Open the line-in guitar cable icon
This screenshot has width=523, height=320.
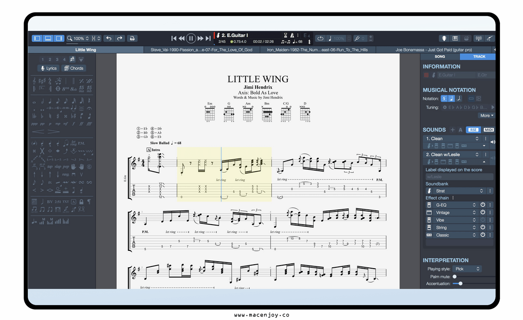pyautogui.click(x=490, y=38)
